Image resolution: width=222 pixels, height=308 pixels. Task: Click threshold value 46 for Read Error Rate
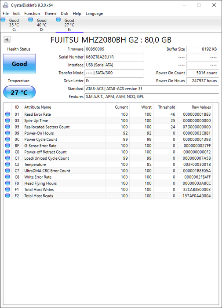[x=173, y=114]
